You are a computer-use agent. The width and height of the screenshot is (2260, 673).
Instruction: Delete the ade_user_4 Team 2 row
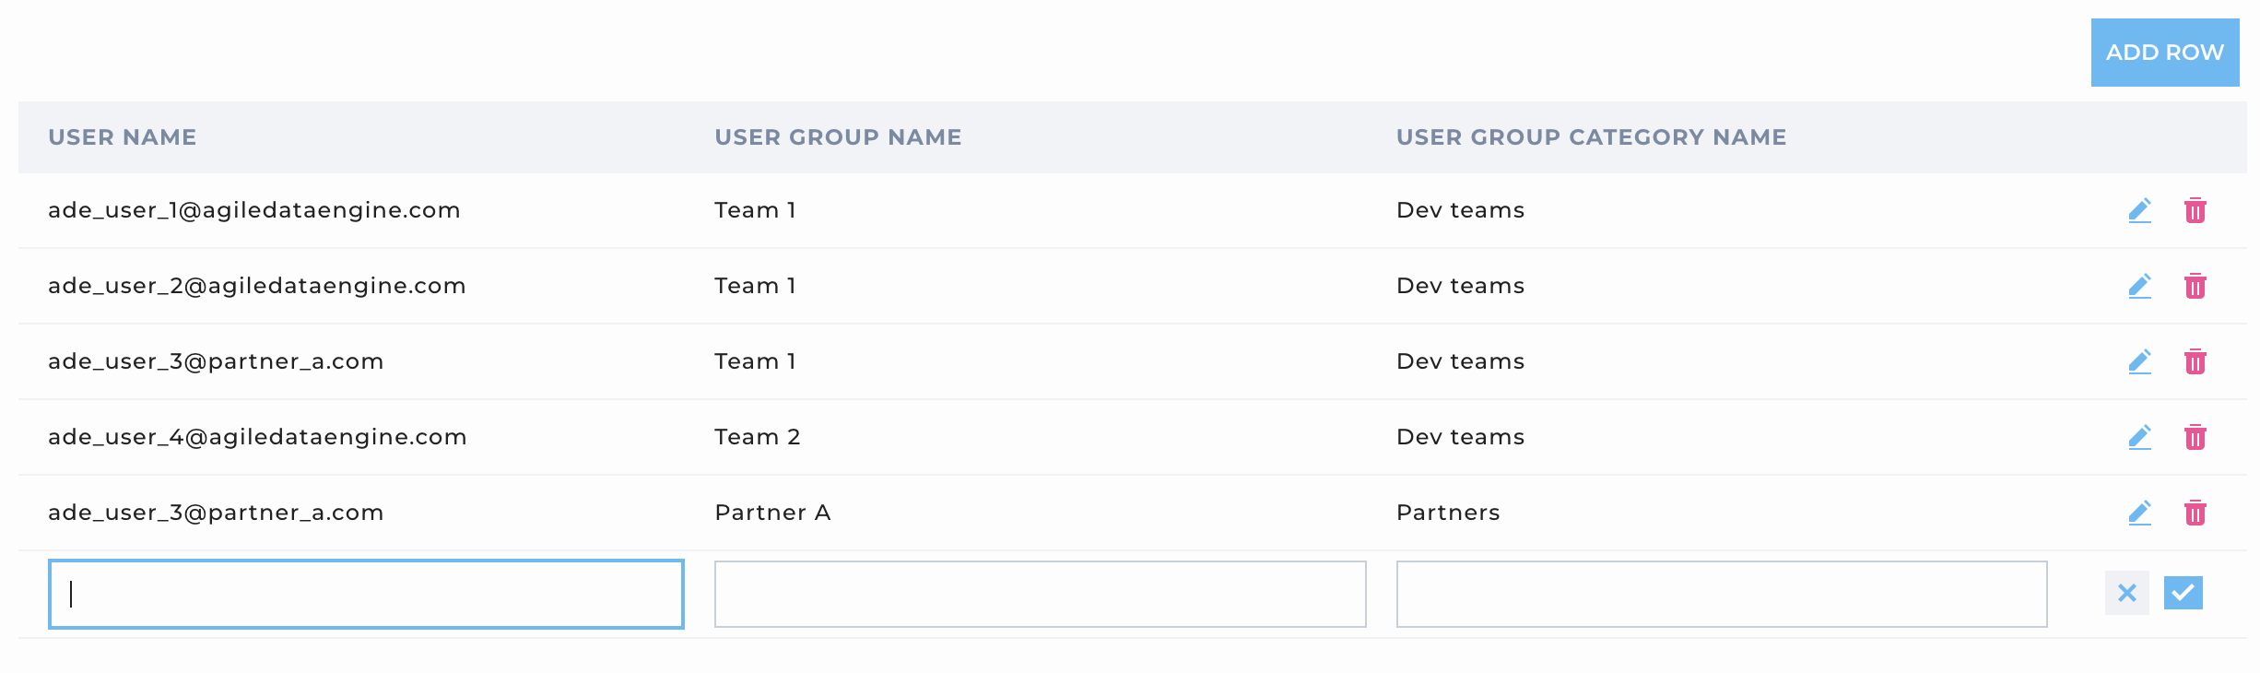(x=2195, y=437)
